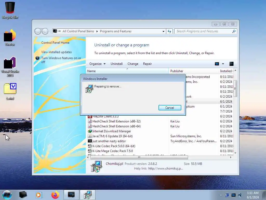Select Java(TM) 6 Update 19 (64-bit)

coord(160,136)
